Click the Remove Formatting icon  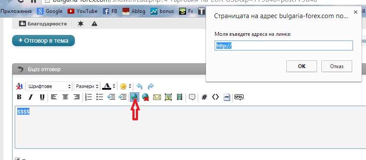point(19,86)
